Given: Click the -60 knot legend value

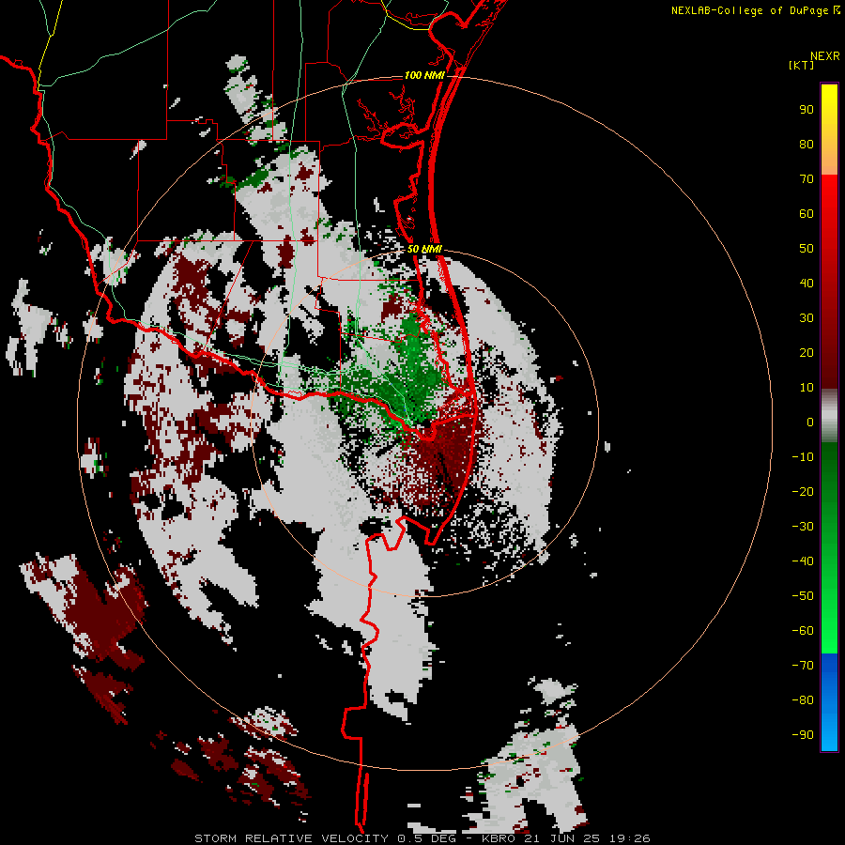Looking at the screenshot, I should coord(803,631).
